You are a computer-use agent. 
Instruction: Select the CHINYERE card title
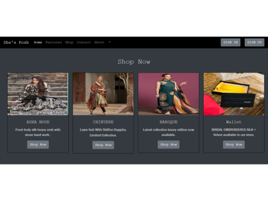pyautogui.click(x=103, y=122)
